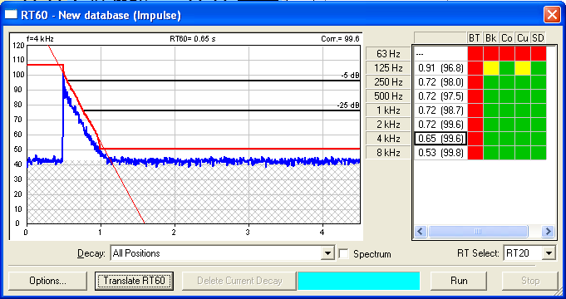The height and width of the screenshot is (299, 566).
Task: Open the Decay All Positions dropdown
Action: 327,253
